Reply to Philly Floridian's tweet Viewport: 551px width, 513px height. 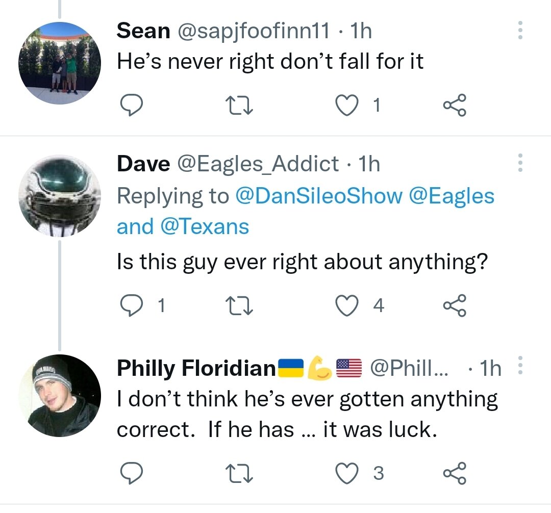click(x=131, y=474)
